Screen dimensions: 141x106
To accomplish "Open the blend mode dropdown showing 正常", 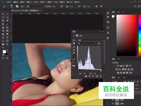I will tap(34, 6).
